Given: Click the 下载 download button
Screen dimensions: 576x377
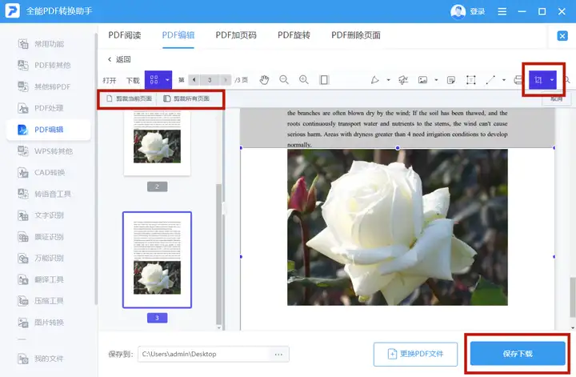Looking at the screenshot, I should [133, 80].
